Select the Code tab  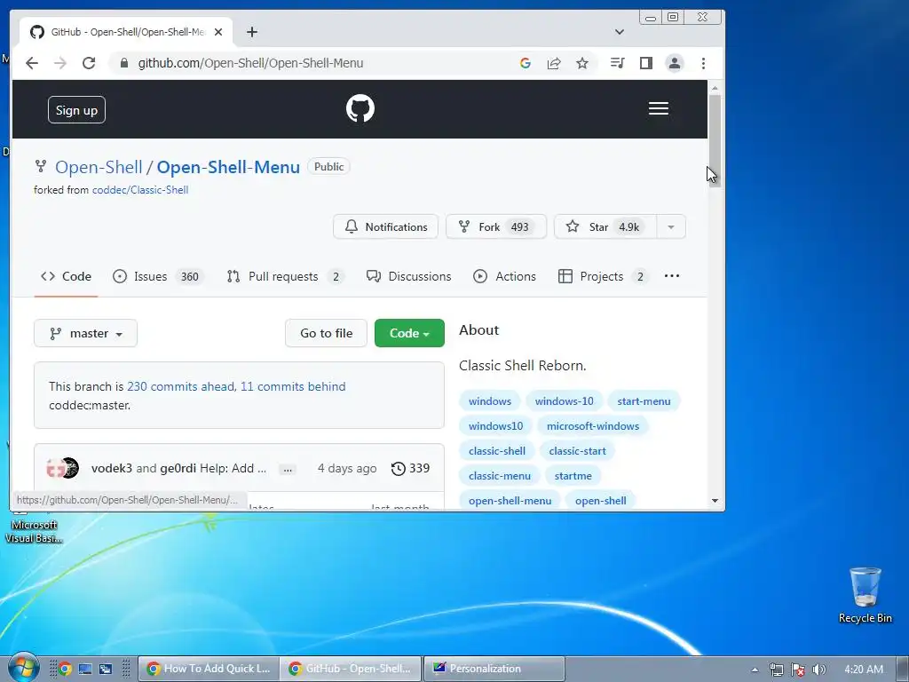pos(66,277)
